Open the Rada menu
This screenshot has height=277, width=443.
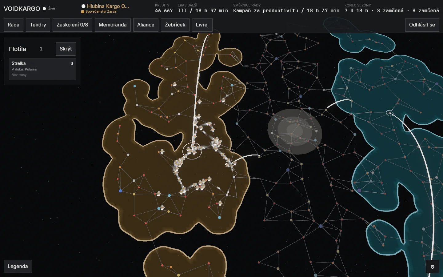click(x=14, y=25)
